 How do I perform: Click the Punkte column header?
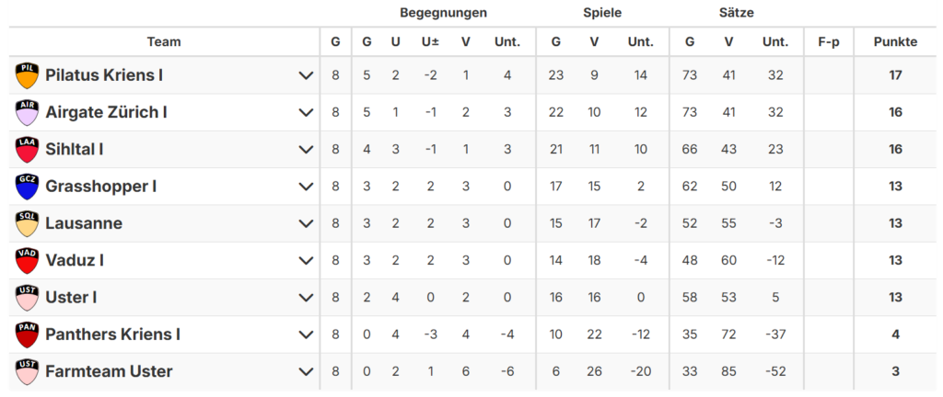click(895, 41)
